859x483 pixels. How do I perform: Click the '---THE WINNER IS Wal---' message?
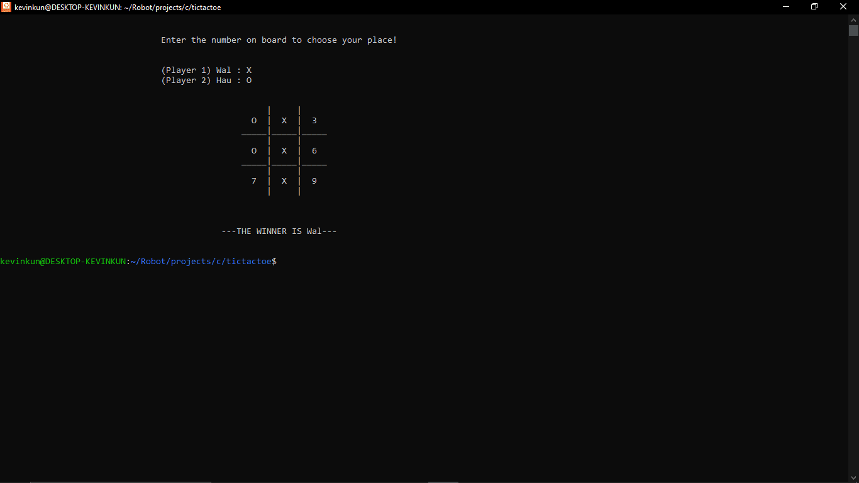pos(279,231)
